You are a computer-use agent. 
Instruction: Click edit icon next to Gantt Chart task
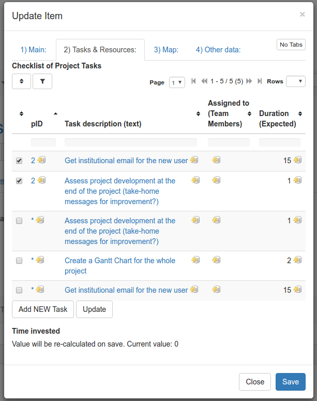pyautogui.click(x=195, y=260)
